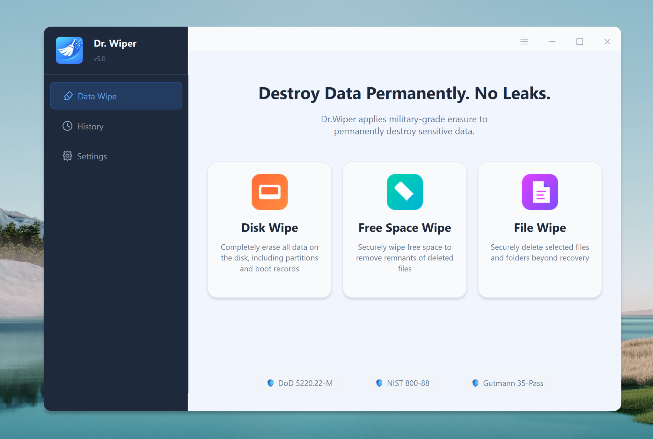
Task: Click the DoD 5220.22-M shield icon
Action: (271, 383)
